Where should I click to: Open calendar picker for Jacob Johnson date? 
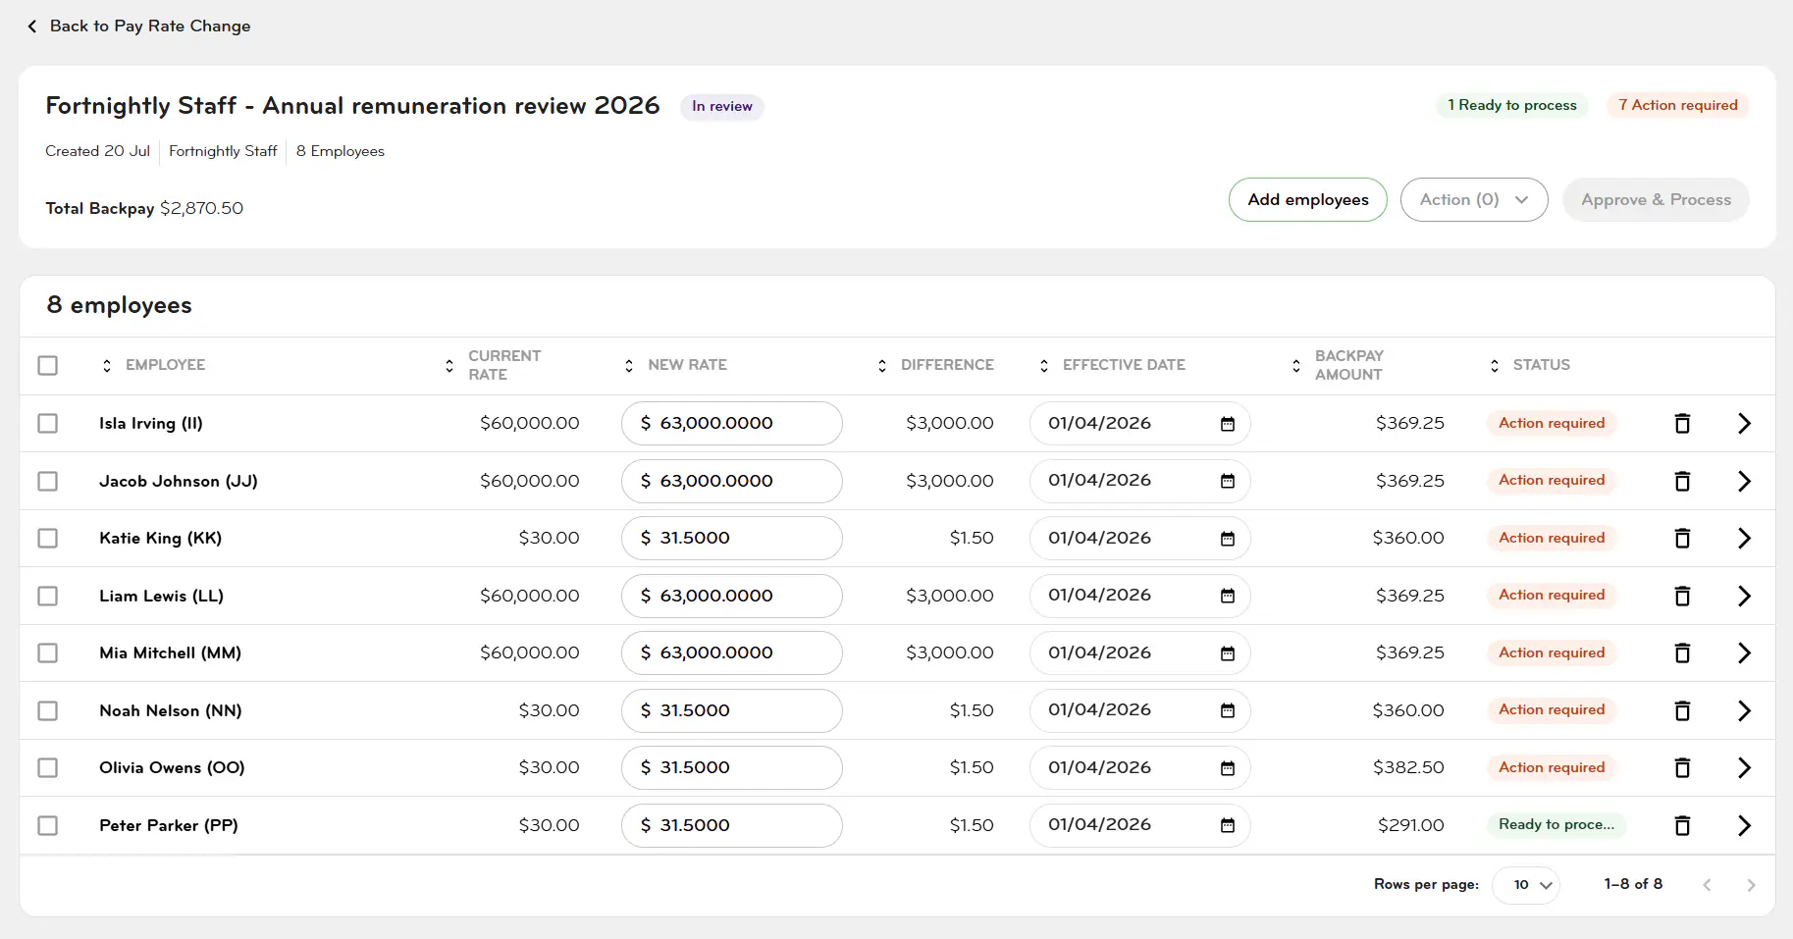(1227, 481)
